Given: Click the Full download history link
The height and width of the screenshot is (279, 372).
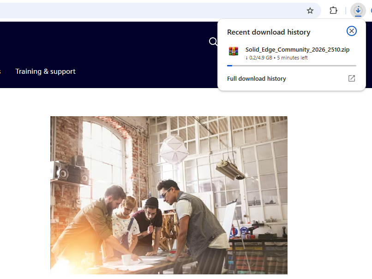Looking at the screenshot, I should click(x=257, y=79).
